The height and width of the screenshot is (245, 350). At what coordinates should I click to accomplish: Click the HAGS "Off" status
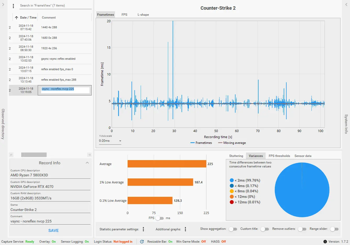coord(223,242)
